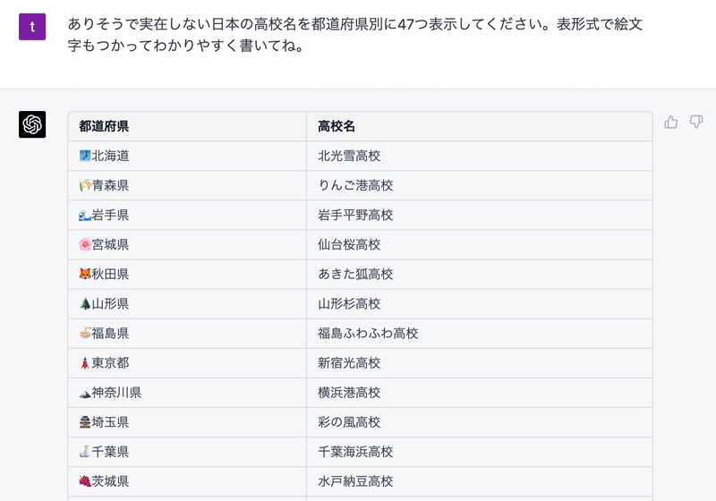Click the castle emoji beside 埼玉県

point(85,422)
